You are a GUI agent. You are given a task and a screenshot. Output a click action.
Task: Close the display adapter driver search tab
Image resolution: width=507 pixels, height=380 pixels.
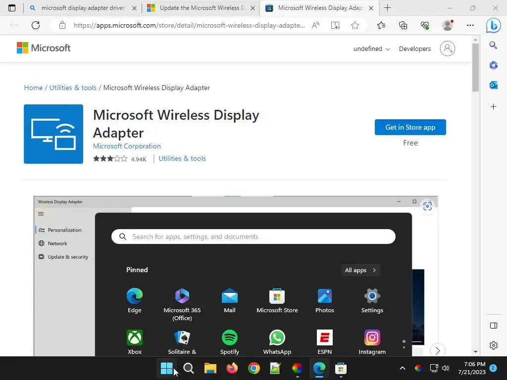tap(134, 8)
